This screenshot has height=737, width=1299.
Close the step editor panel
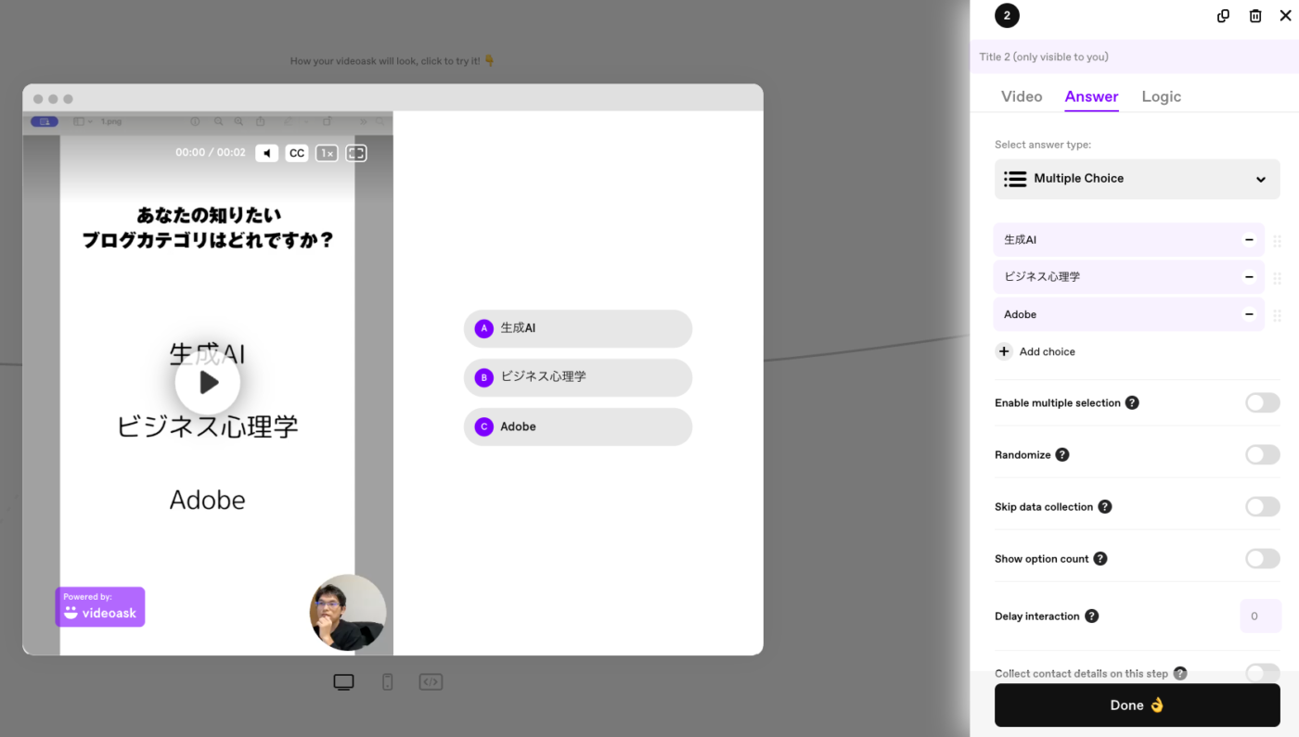[1285, 16]
